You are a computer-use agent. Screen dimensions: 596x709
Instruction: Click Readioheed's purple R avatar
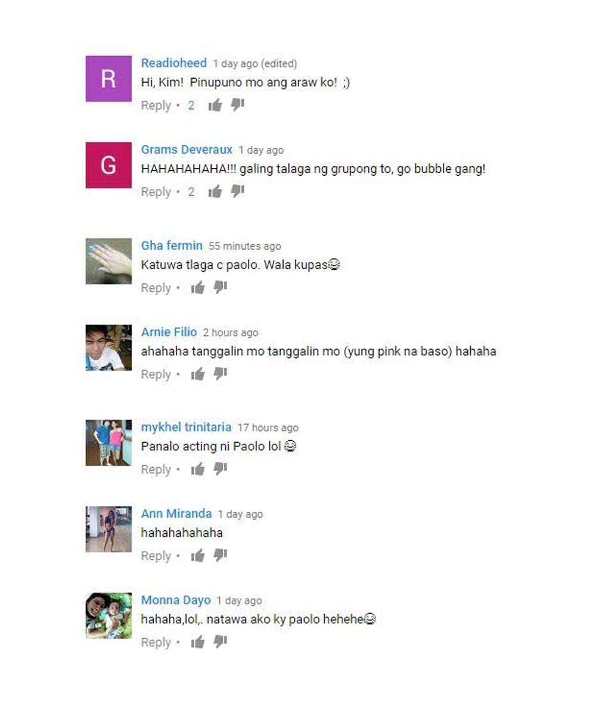coord(108,79)
